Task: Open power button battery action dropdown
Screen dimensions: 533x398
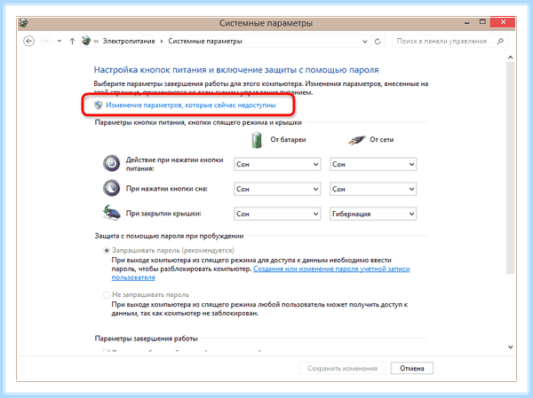Action: pos(277,164)
